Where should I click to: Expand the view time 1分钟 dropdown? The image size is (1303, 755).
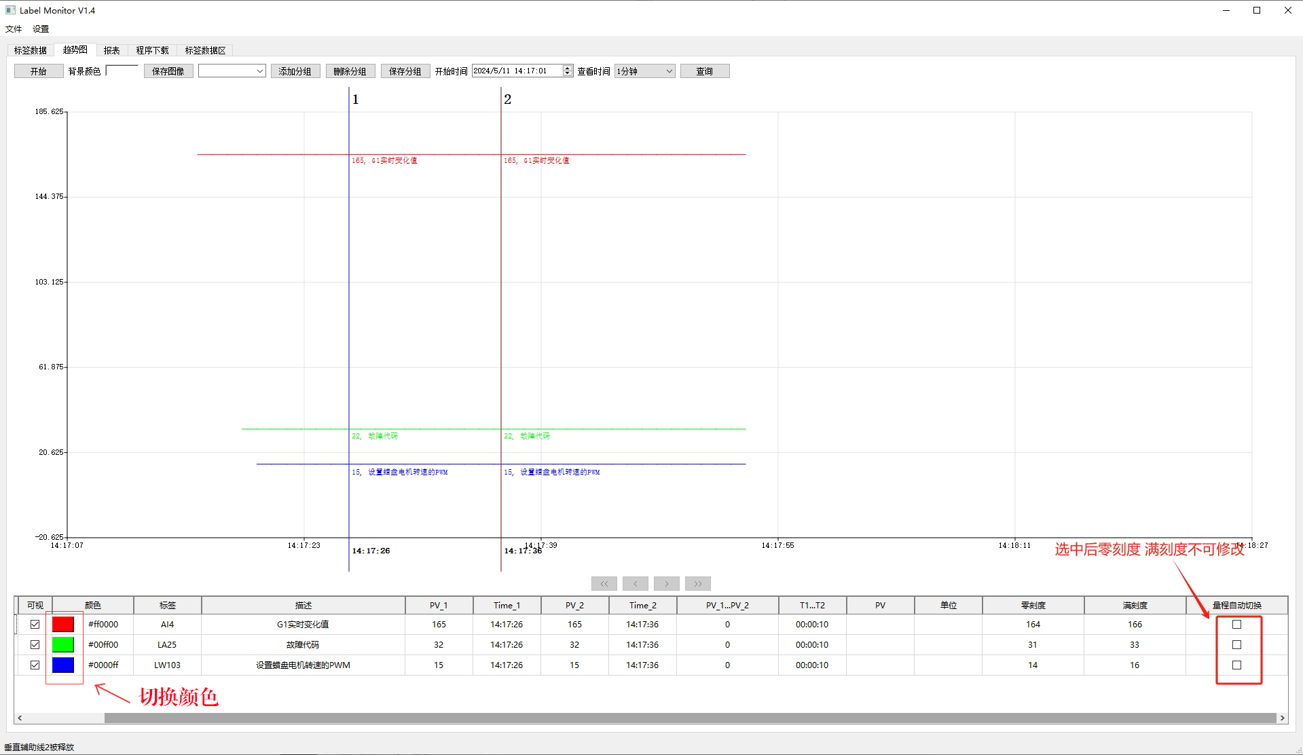644,71
